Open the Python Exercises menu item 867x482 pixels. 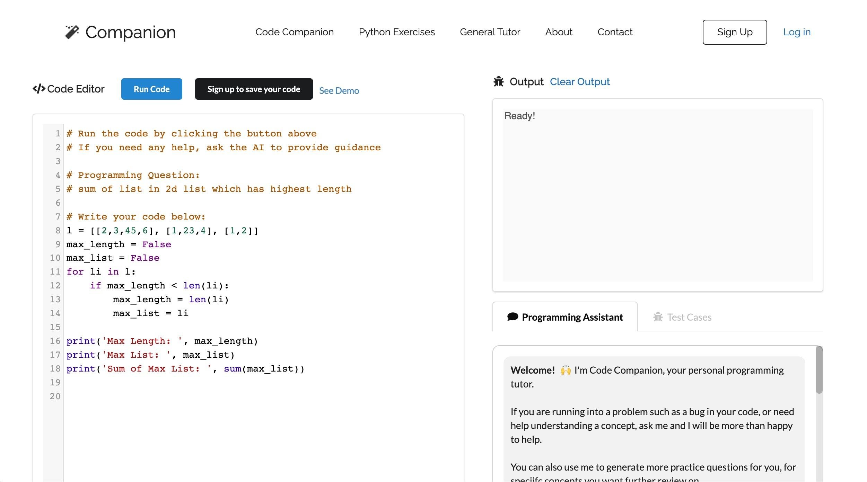[396, 32]
